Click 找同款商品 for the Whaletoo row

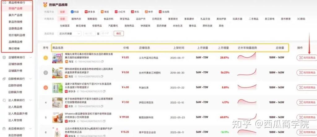pyautogui.click(x=307, y=117)
